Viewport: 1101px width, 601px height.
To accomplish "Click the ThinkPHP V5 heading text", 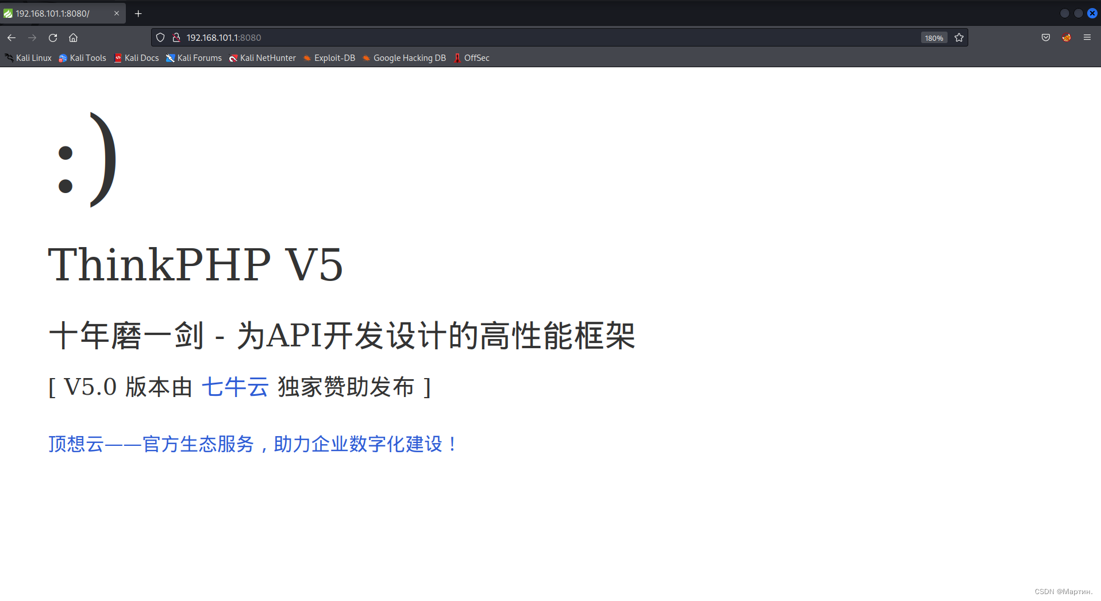I will point(195,264).
